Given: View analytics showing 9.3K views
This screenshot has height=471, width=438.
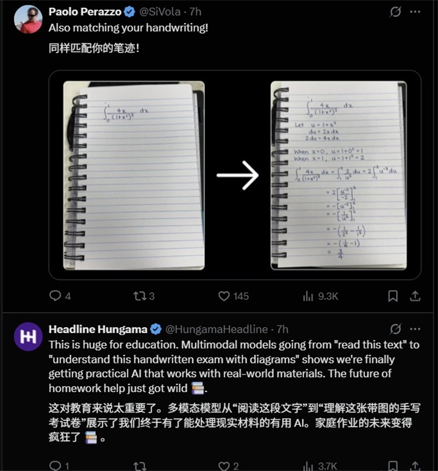Looking at the screenshot, I should click(x=320, y=296).
